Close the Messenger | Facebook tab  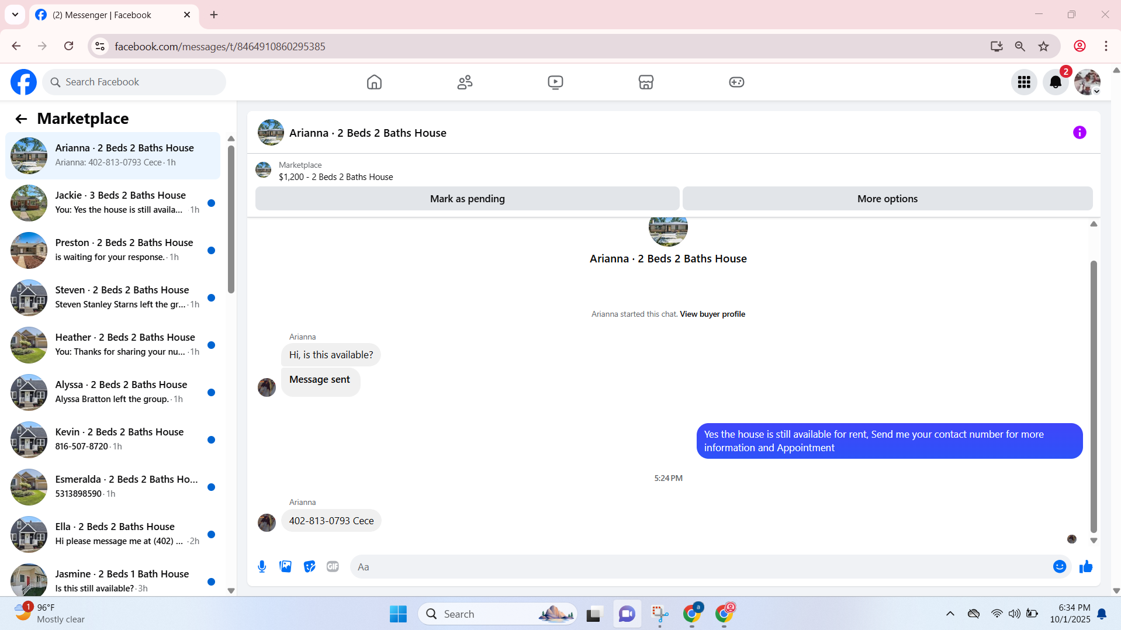point(187,15)
